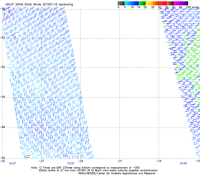Screen dimensions: 200x175
Task: Click the -22 latitude axis label
Action: tap(3, 38)
